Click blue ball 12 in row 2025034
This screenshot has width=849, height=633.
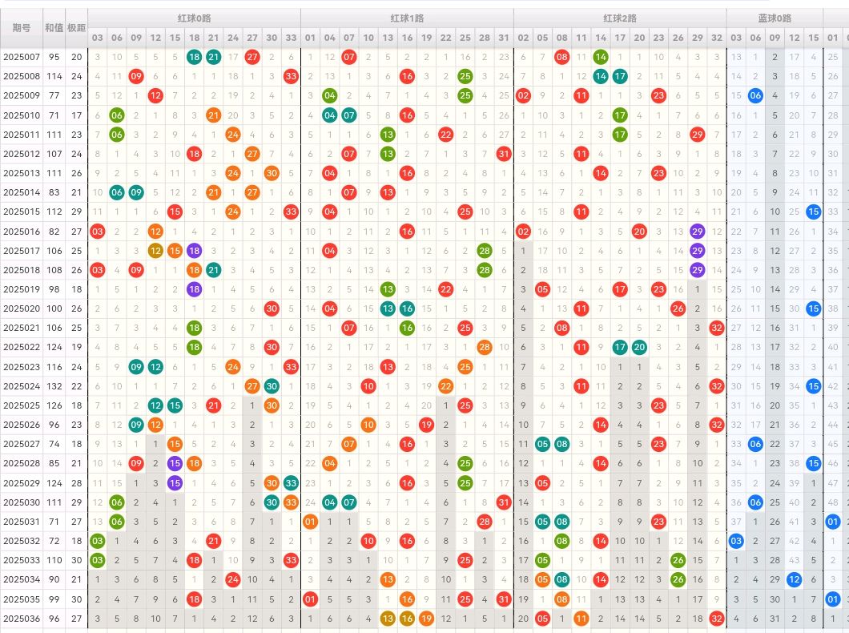[795, 579]
